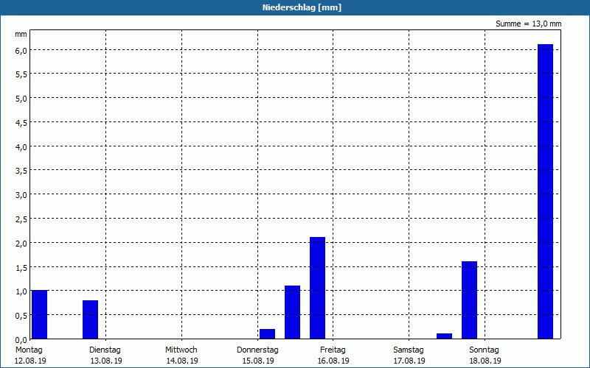
Task: Click the 'Mittwoch' day label
Action: [181, 350]
